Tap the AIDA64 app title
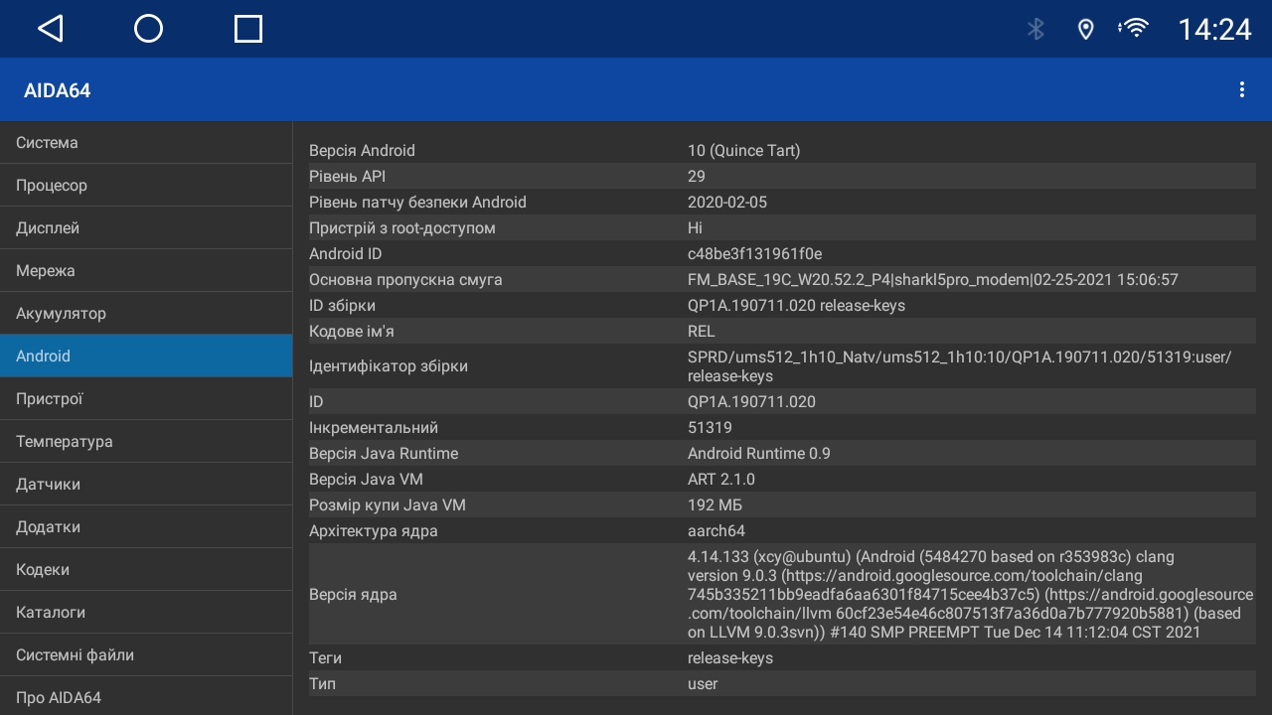 (x=57, y=90)
